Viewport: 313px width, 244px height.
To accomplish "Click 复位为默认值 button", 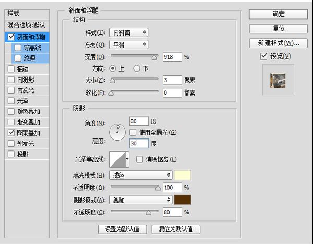I will click(x=176, y=229).
